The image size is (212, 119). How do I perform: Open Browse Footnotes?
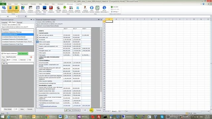point(71,9)
